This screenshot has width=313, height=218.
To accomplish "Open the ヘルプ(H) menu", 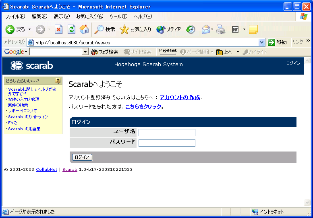I will tap(143, 17).
